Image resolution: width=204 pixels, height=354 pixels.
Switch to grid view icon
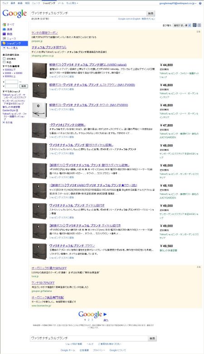point(199,25)
